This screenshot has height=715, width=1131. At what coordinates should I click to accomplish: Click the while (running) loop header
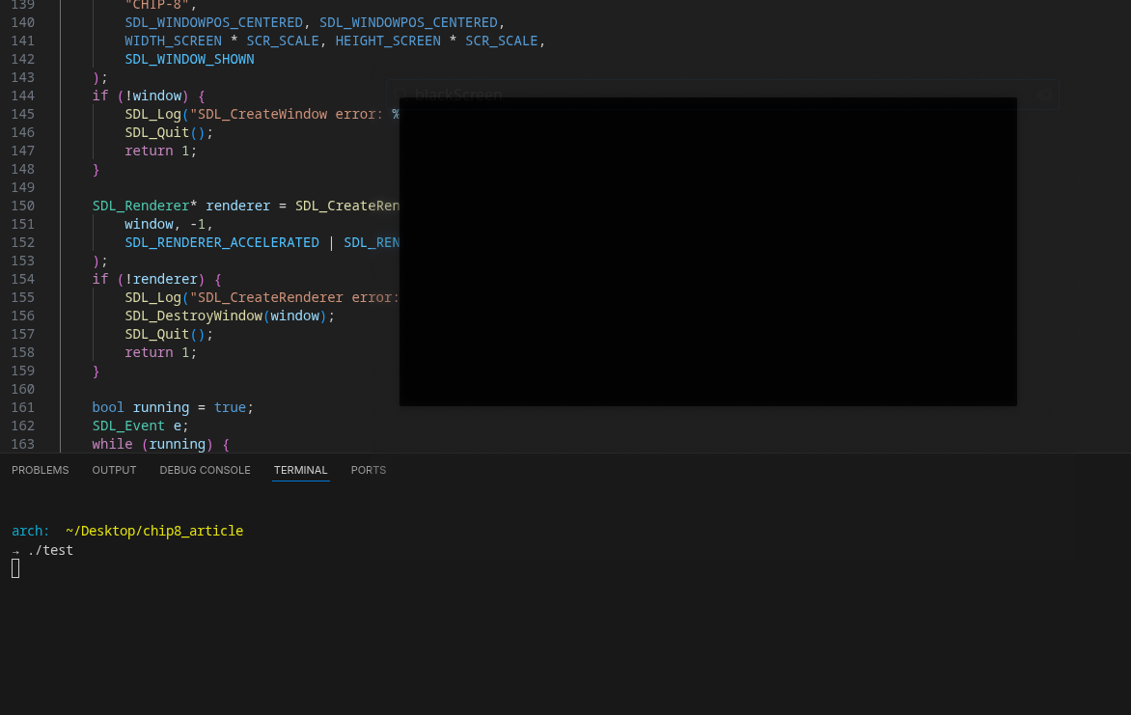pyautogui.click(x=161, y=445)
